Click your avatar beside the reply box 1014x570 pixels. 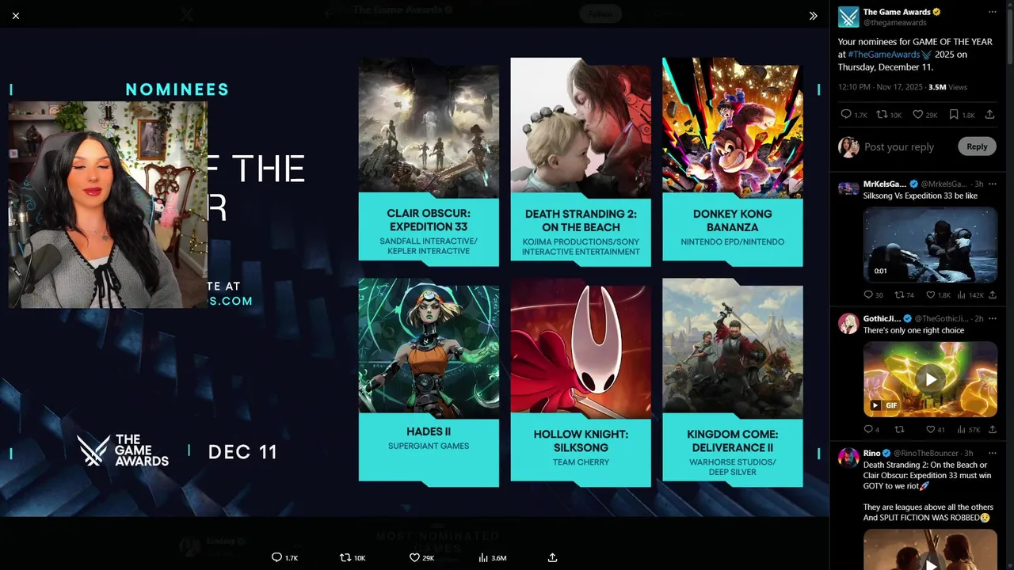click(x=848, y=146)
